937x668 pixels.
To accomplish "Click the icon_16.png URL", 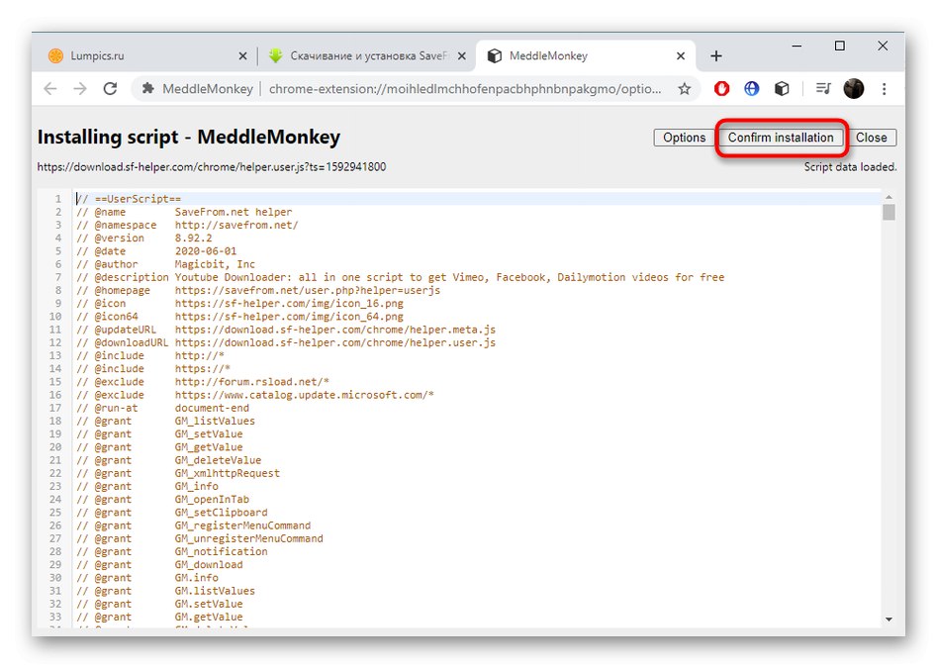I will (x=289, y=304).
